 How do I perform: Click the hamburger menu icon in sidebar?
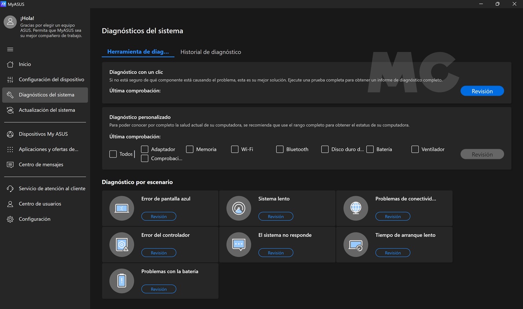tap(10, 49)
